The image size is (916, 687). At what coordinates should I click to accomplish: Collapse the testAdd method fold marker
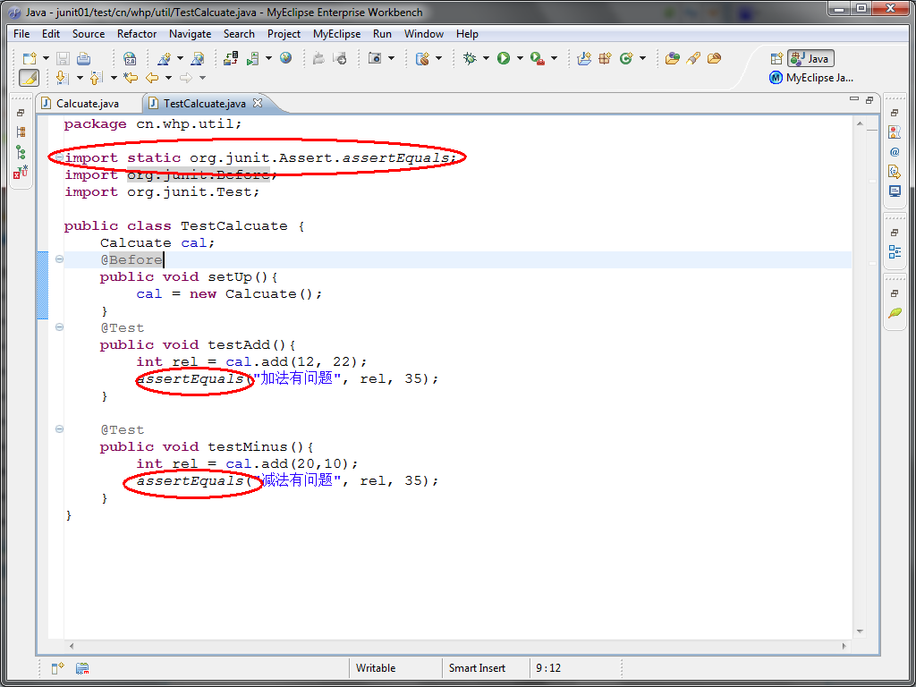click(x=59, y=327)
